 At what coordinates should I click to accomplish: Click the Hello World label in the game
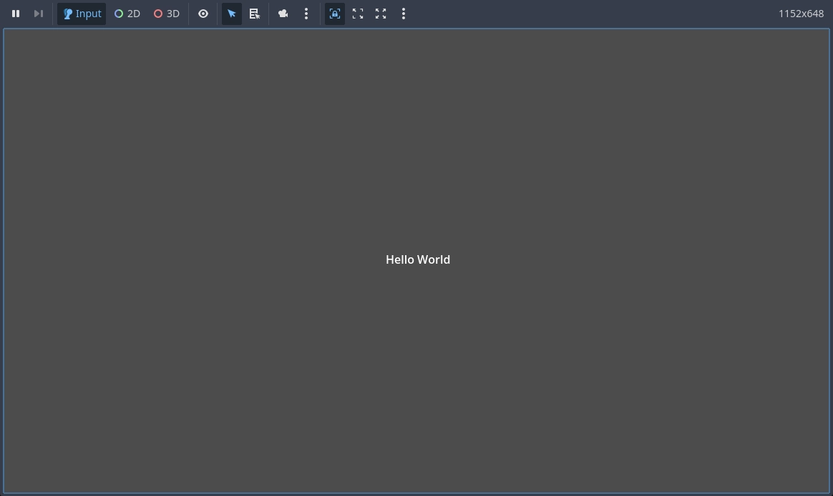pyautogui.click(x=418, y=259)
